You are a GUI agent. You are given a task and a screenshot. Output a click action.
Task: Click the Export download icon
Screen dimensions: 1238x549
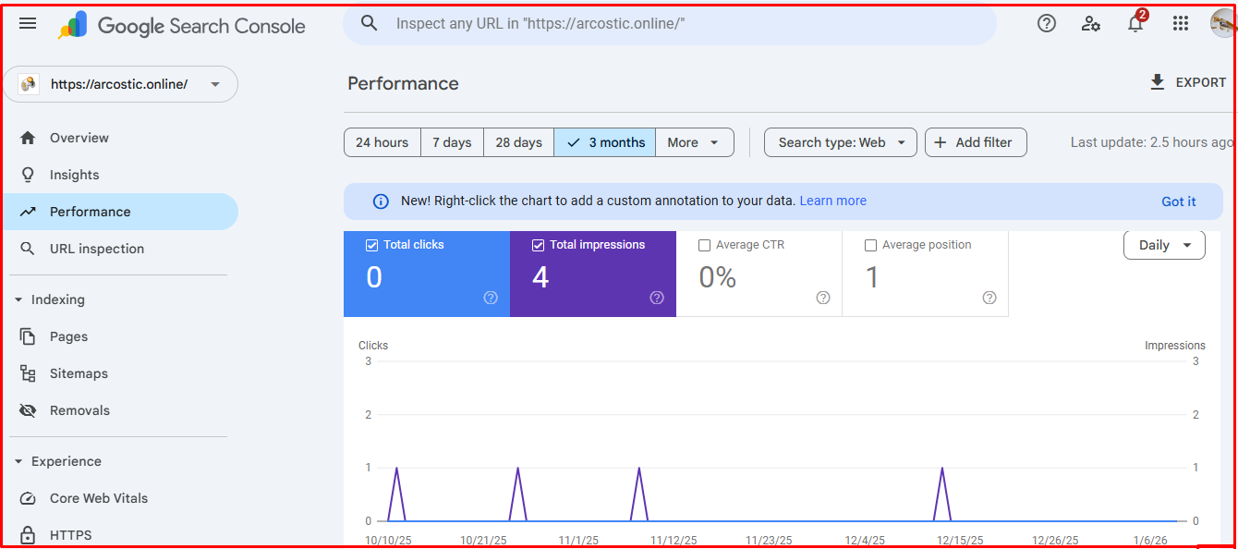pos(1158,82)
